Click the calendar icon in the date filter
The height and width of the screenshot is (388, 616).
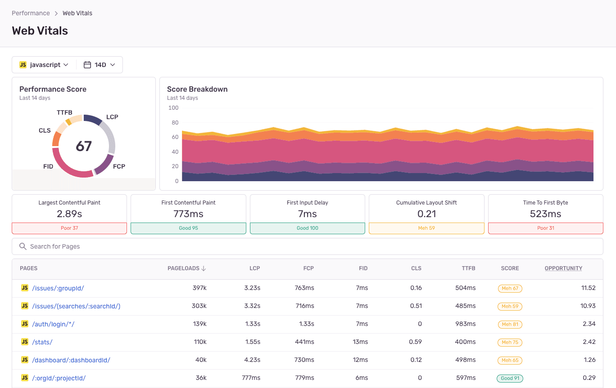pos(87,65)
